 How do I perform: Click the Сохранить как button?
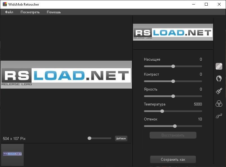tap(173, 159)
